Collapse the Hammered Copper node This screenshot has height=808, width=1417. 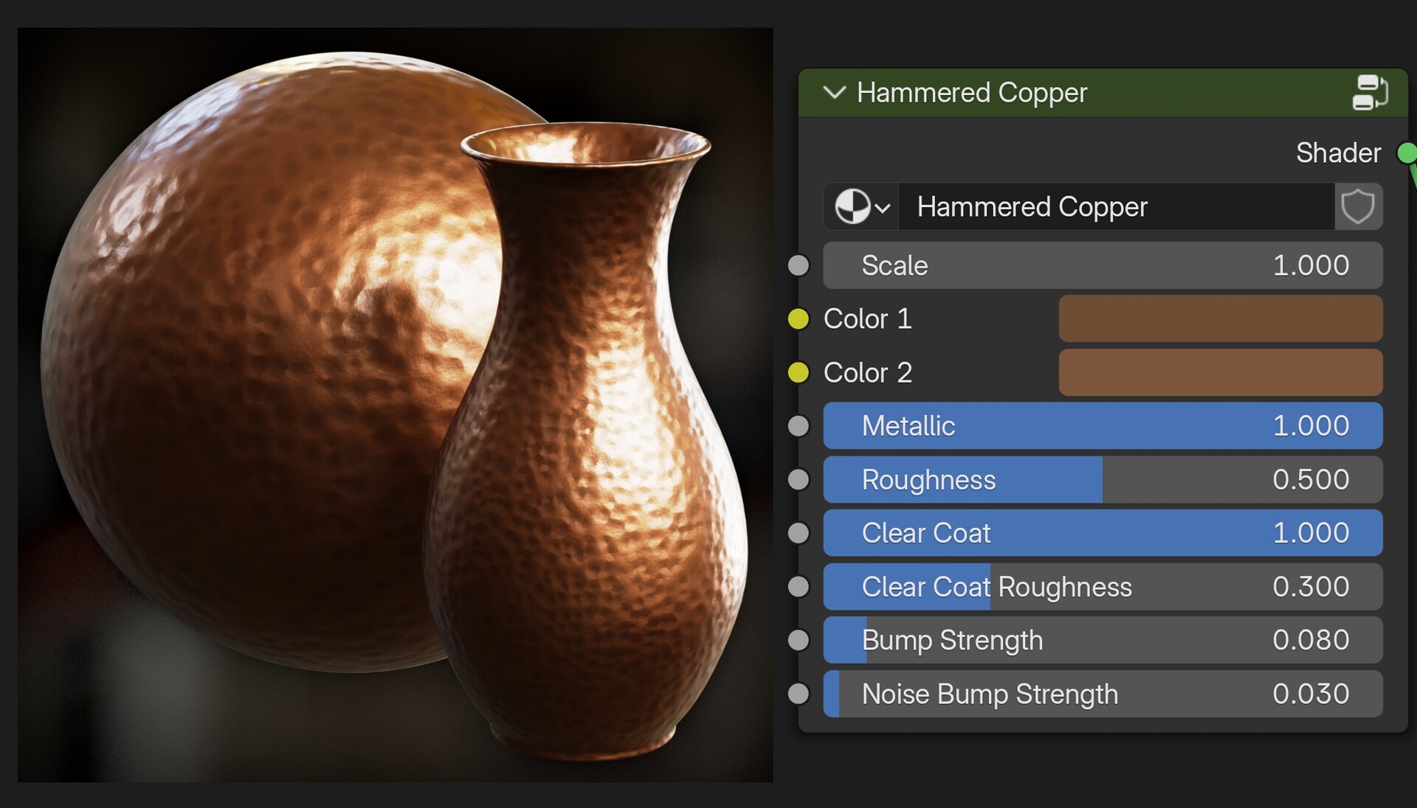pyautogui.click(x=834, y=93)
